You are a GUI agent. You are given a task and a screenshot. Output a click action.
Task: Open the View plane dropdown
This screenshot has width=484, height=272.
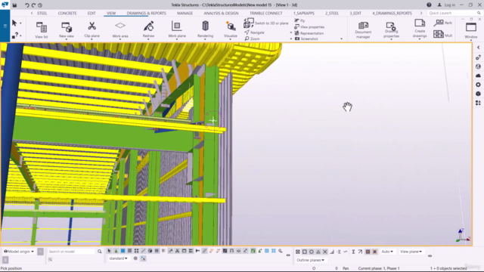(411, 252)
